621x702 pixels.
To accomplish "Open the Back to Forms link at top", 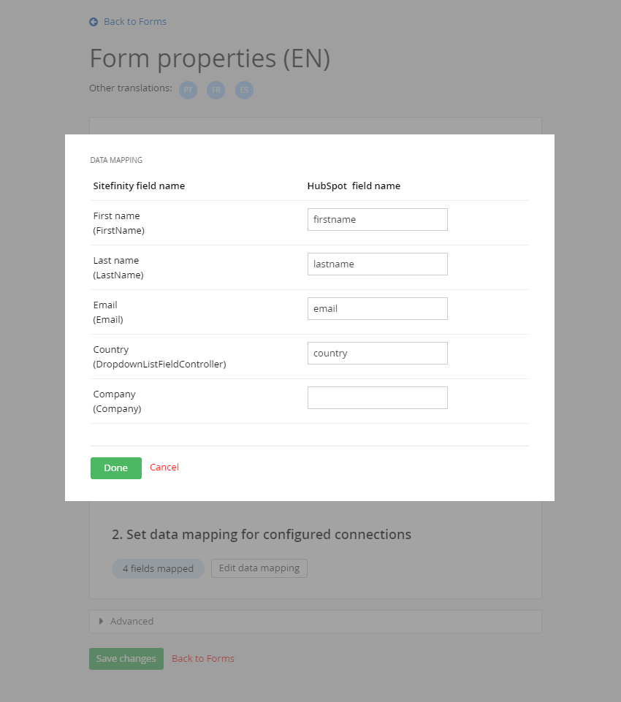I will pyautogui.click(x=135, y=22).
